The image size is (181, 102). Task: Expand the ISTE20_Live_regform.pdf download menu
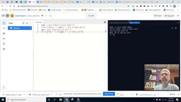click(51, 95)
